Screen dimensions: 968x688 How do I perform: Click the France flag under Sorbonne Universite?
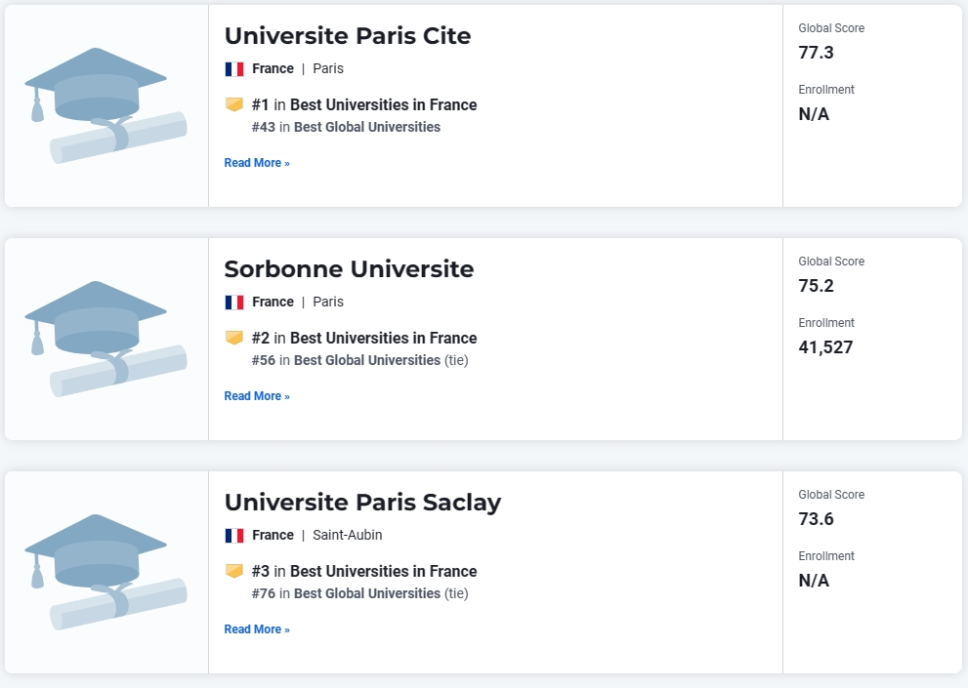[x=234, y=303]
